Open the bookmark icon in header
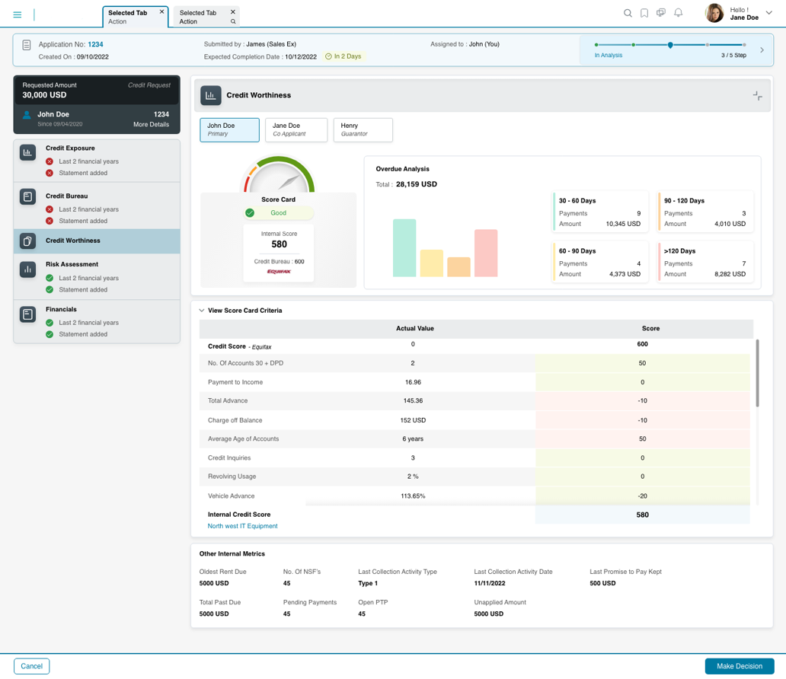Viewport: 786px width, 679px height. [x=644, y=13]
